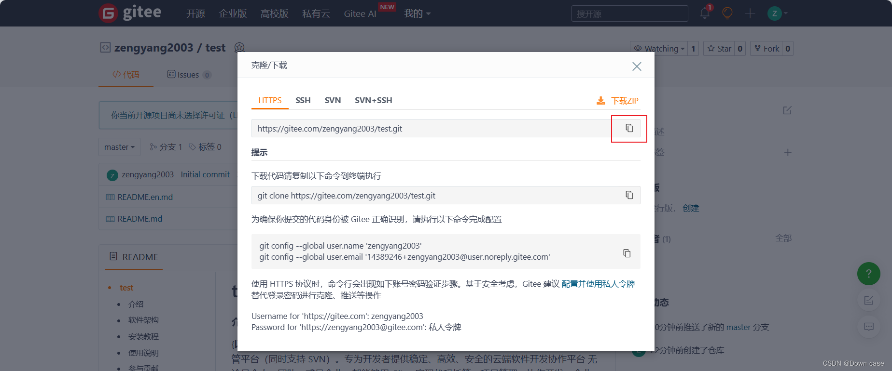The image size is (892, 371).
Task: Fork the repository
Action: click(767, 49)
